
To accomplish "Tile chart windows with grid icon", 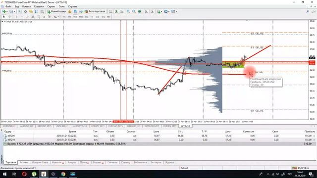I will point(140,11).
